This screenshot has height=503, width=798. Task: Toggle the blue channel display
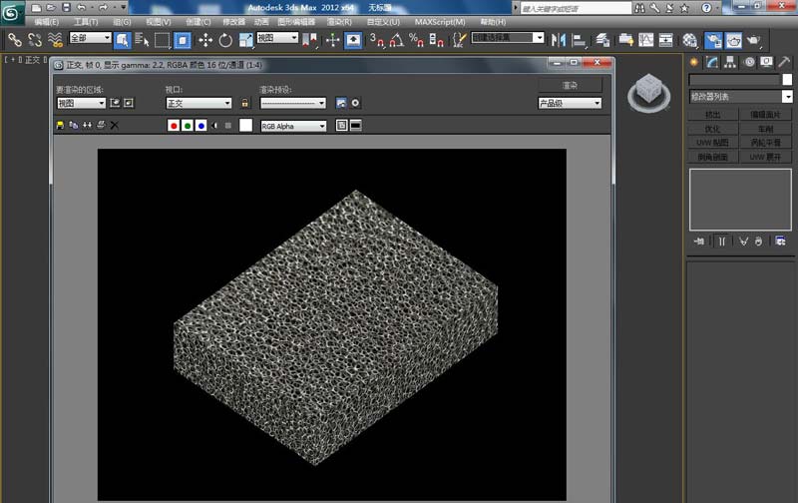point(200,126)
